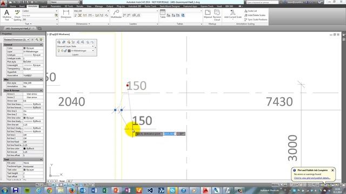Click the 7430 dimension text
The image size is (346, 194).
coord(280,102)
